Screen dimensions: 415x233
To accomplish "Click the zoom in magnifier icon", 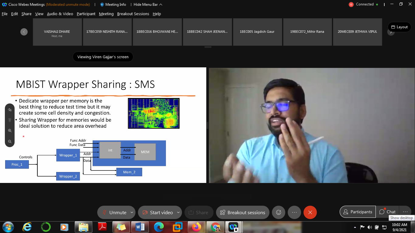I will tap(10, 131).
